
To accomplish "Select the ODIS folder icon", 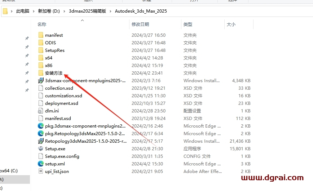I will tap(41, 43).
